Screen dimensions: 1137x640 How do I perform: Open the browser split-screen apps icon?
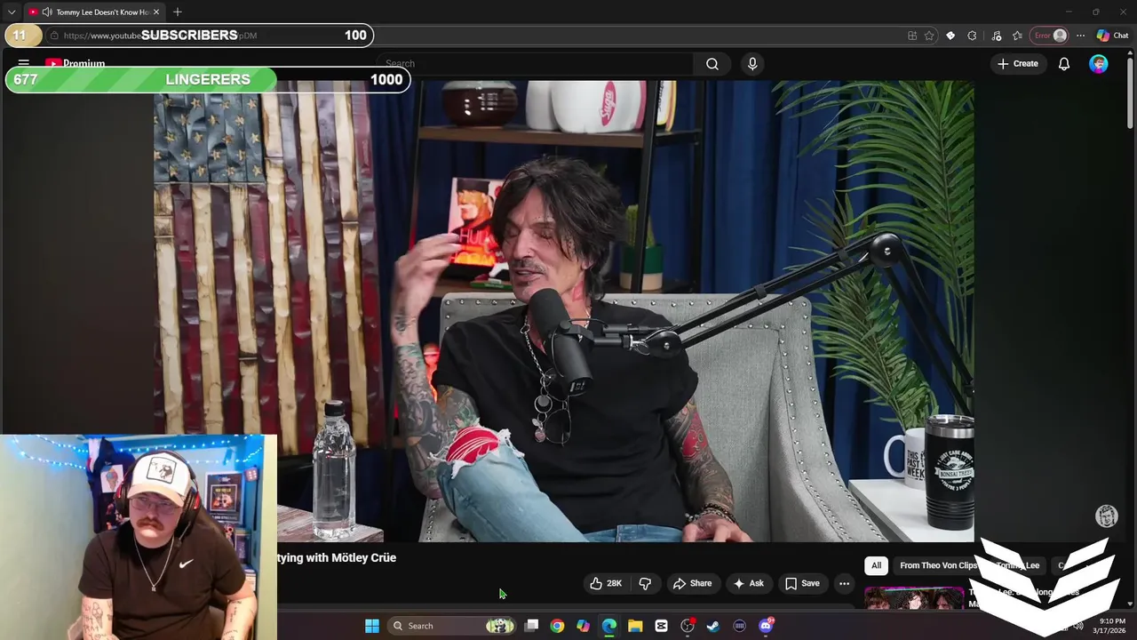coord(912,36)
